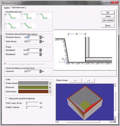
Task: Switch to the Ogólne tab
Action: click(7, 8)
